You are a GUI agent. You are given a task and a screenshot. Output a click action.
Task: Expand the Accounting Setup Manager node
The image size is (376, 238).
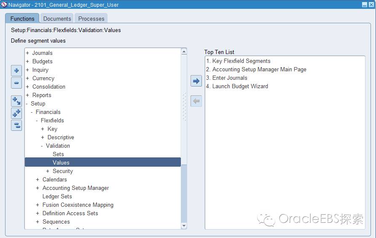(x=38, y=188)
